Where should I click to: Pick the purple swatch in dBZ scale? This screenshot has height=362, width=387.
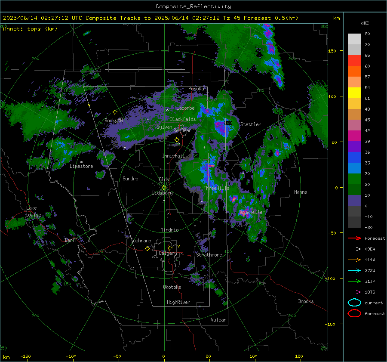(354, 147)
